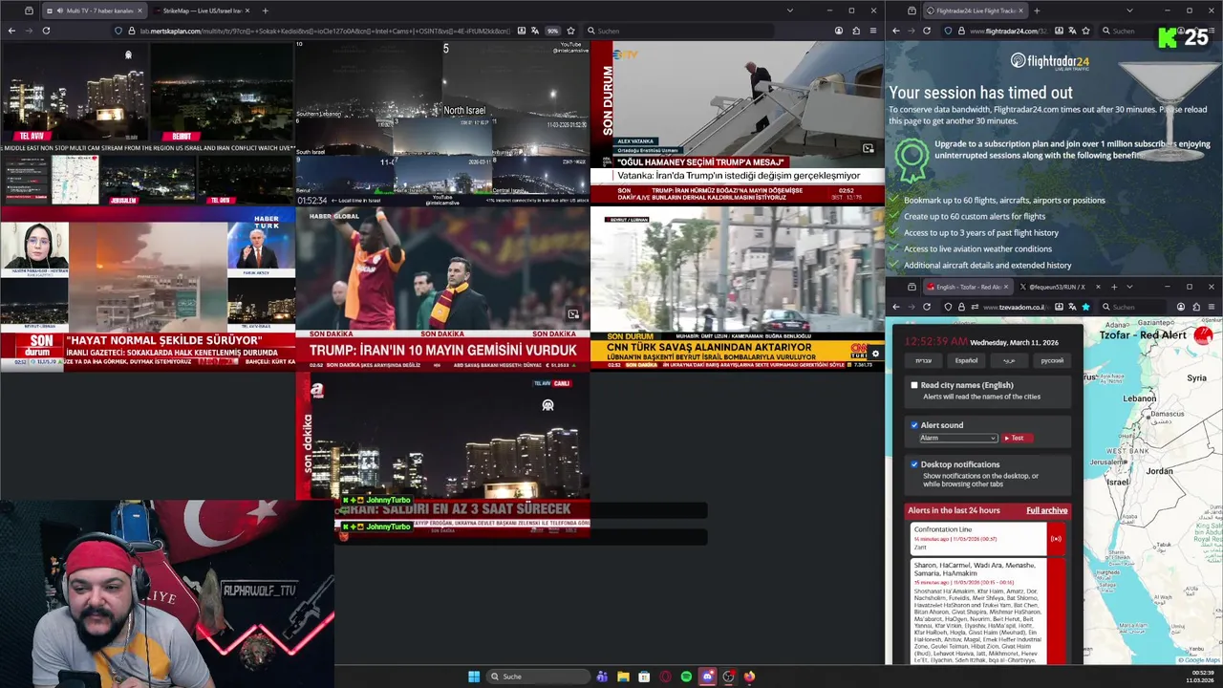This screenshot has width=1223, height=688.
Task: Reload the Multi TV page
Action: (46, 31)
